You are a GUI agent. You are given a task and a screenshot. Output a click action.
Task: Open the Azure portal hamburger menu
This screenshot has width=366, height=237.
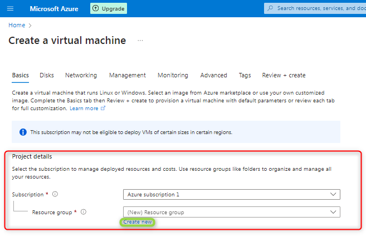(x=10, y=9)
